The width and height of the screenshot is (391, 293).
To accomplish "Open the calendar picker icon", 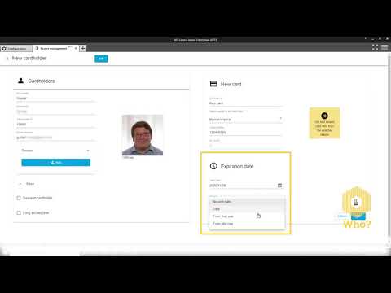I will pos(279,186).
